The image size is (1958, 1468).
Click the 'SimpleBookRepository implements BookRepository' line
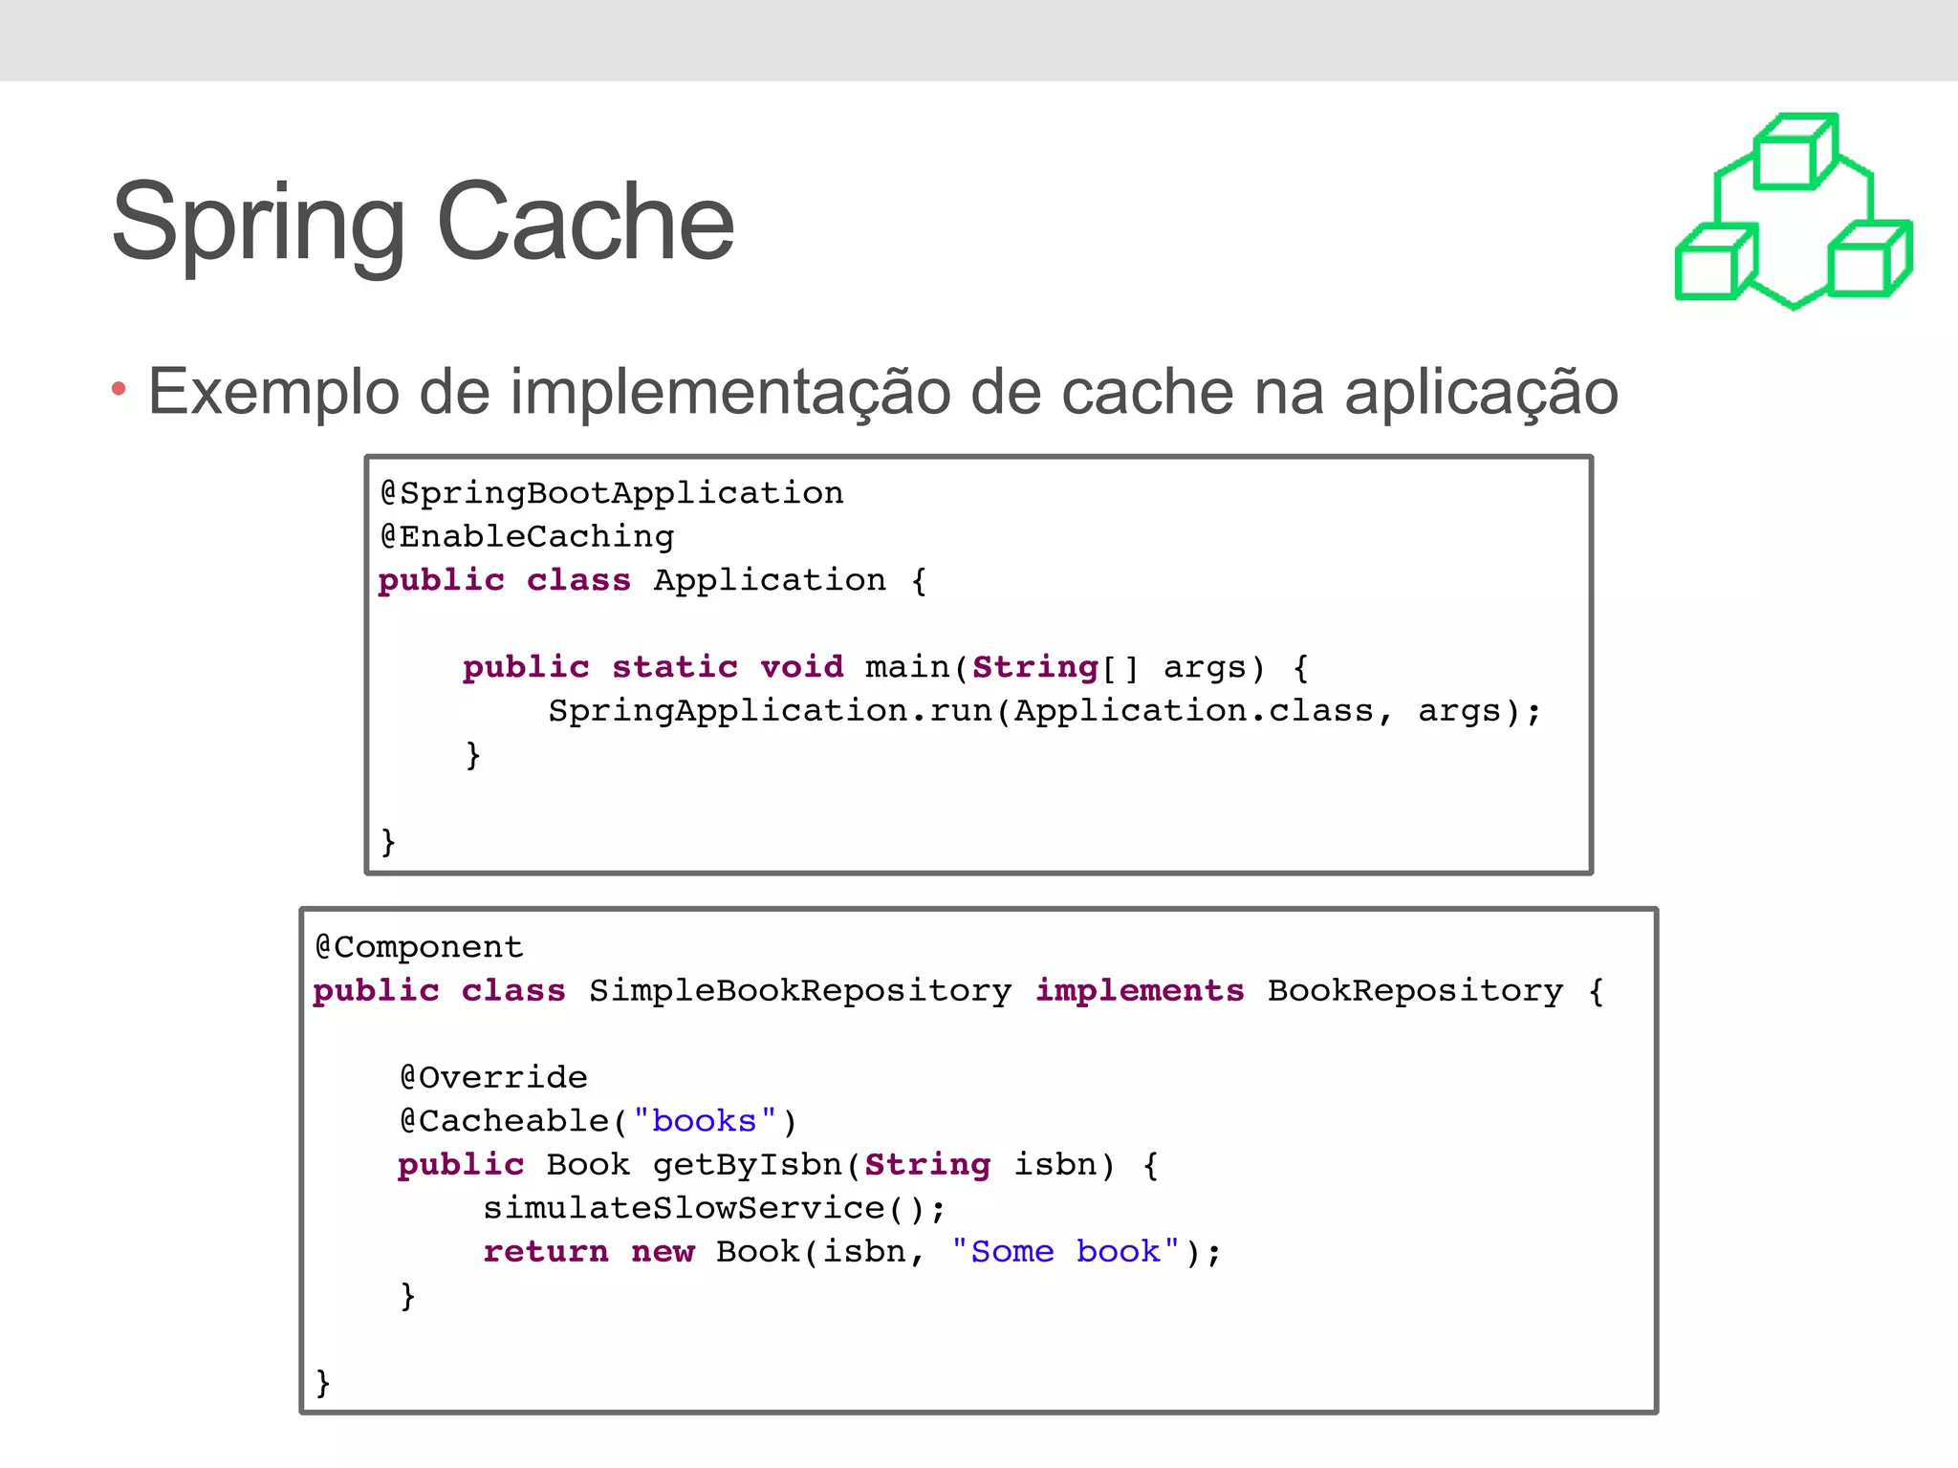[959, 991]
